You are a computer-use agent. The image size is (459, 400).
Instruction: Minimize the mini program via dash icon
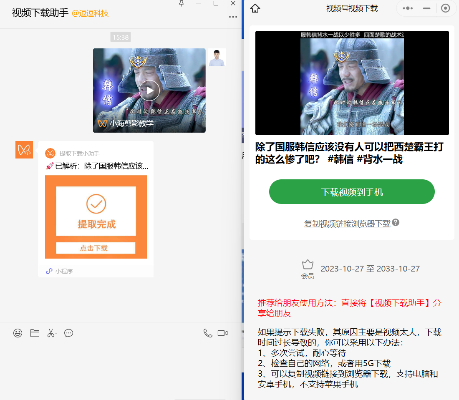pos(426,8)
